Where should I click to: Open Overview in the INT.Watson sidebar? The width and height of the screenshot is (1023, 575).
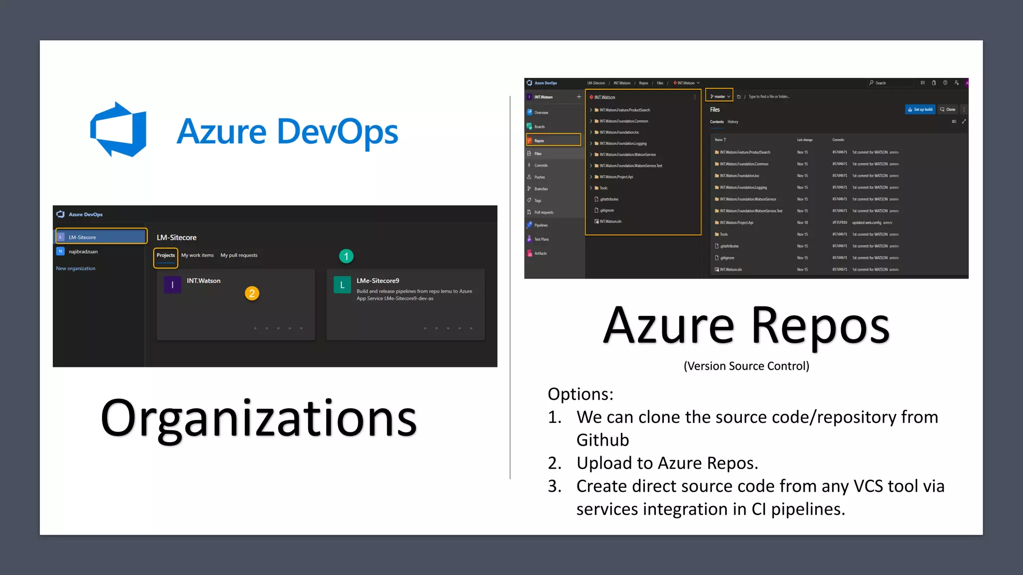541,113
